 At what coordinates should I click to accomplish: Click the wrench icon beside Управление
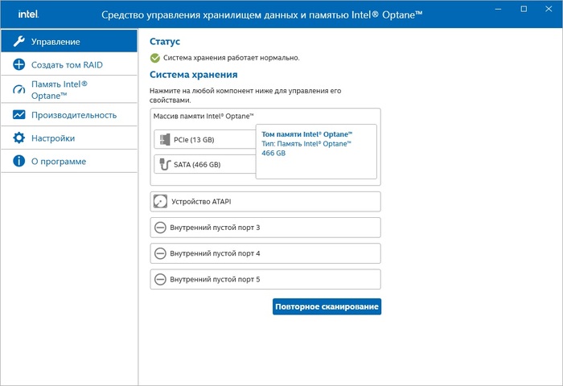click(x=18, y=41)
